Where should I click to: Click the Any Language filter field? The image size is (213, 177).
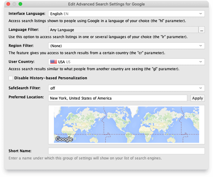pos(123,30)
